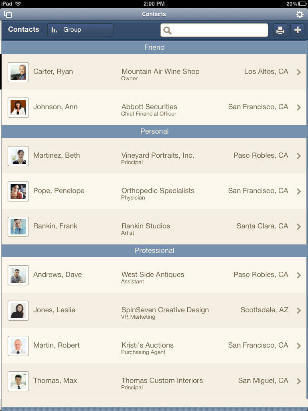The image size is (308, 411).
Task: Select the Thomas Custom Interiors company entry
Action: (x=162, y=380)
